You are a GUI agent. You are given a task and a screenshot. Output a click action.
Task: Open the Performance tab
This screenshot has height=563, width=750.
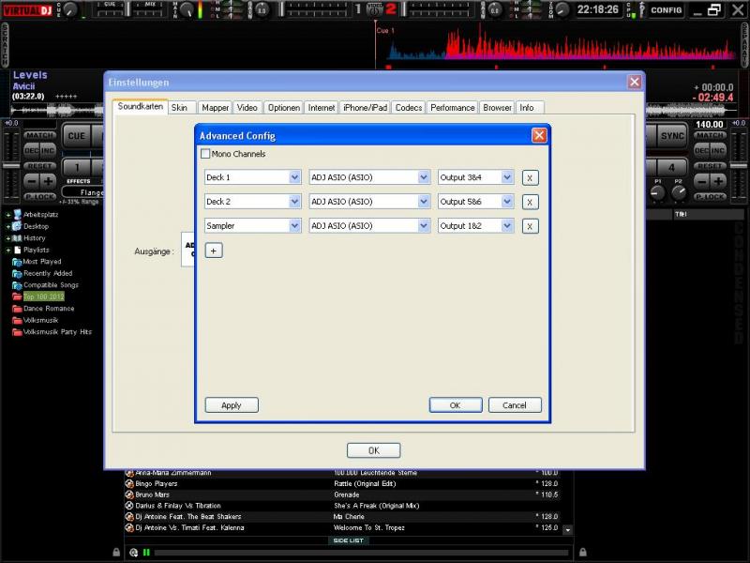click(x=453, y=108)
